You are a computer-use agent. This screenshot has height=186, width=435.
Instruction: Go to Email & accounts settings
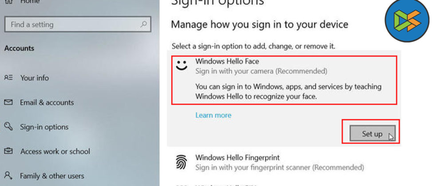coord(47,102)
